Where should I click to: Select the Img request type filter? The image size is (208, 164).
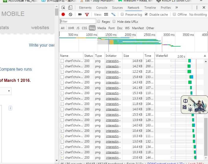(x=92, y=28)
